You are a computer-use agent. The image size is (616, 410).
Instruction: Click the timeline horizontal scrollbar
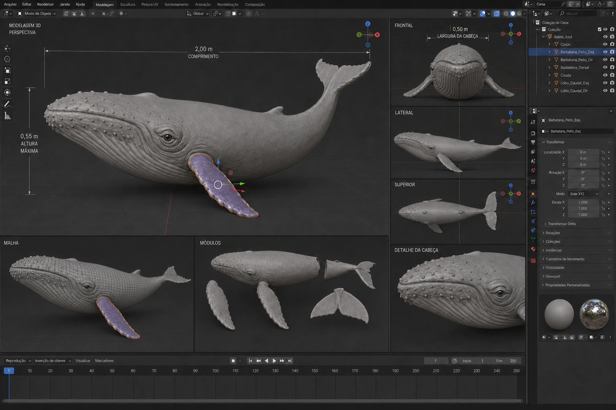263,400
